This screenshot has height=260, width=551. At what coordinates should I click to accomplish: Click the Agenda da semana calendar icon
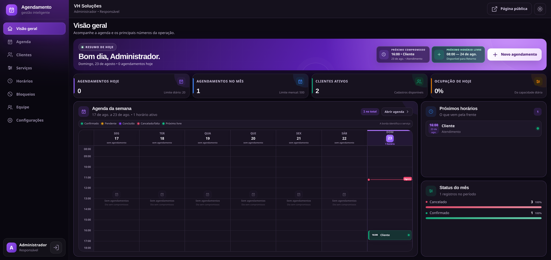(84, 112)
